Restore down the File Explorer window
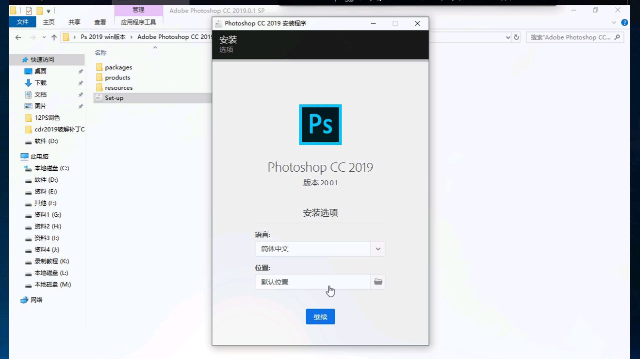640x359 pixels. pos(595,10)
